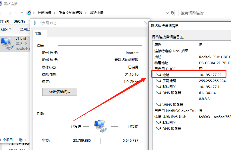Screen dimensions: 231x150
Task: Select the IPv6 DNS 服务器 row
Action: pyautogui.click(x=192, y=129)
